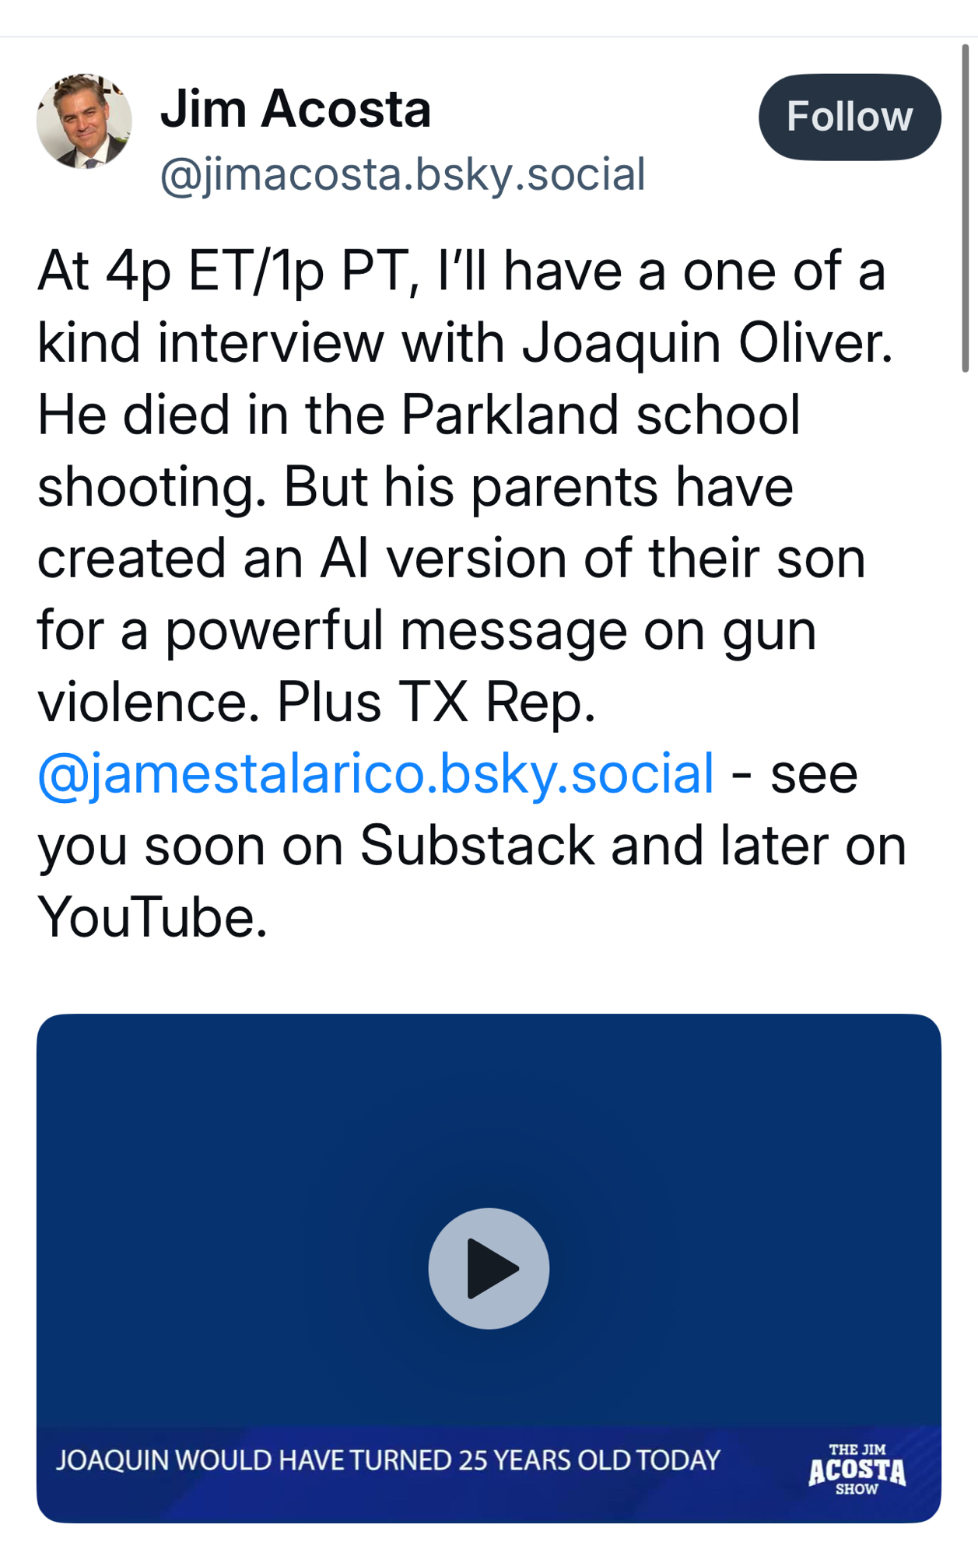
Task: Open the @jimacosta.bsky.social handle
Action: pyautogui.click(x=402, y=174)
